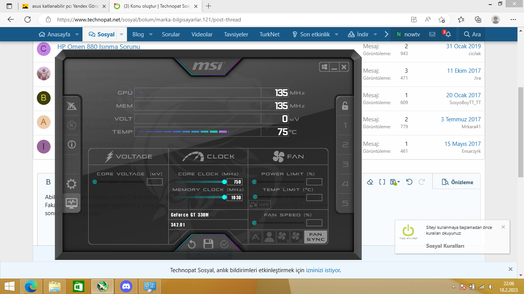Expand the Sosyal dropdown arrow
This screenshot has width=524, height=294.
[122, 34]
